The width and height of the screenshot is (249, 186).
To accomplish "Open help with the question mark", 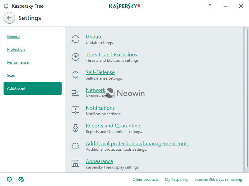I will point(210,6).
